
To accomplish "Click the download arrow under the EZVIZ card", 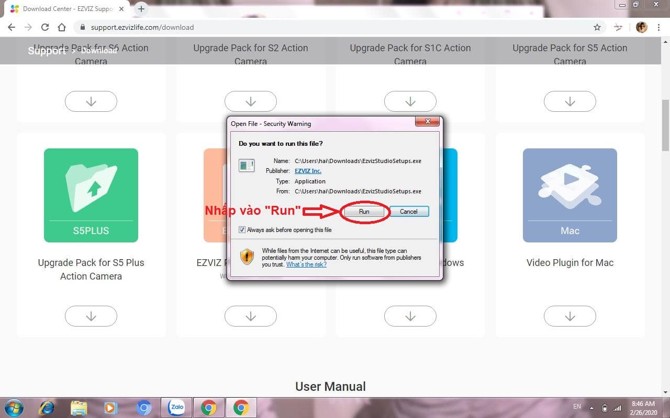I will tap(251, 316).
